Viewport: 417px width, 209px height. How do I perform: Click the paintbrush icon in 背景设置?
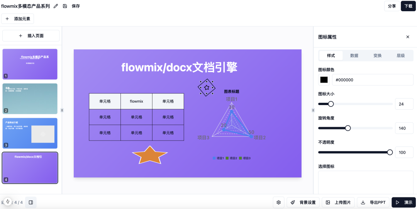click(293, 202)
